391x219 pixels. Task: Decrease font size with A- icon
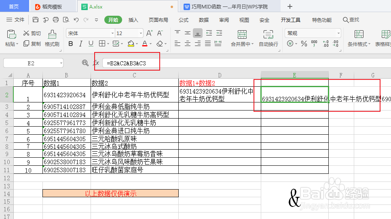pos(160,33)
